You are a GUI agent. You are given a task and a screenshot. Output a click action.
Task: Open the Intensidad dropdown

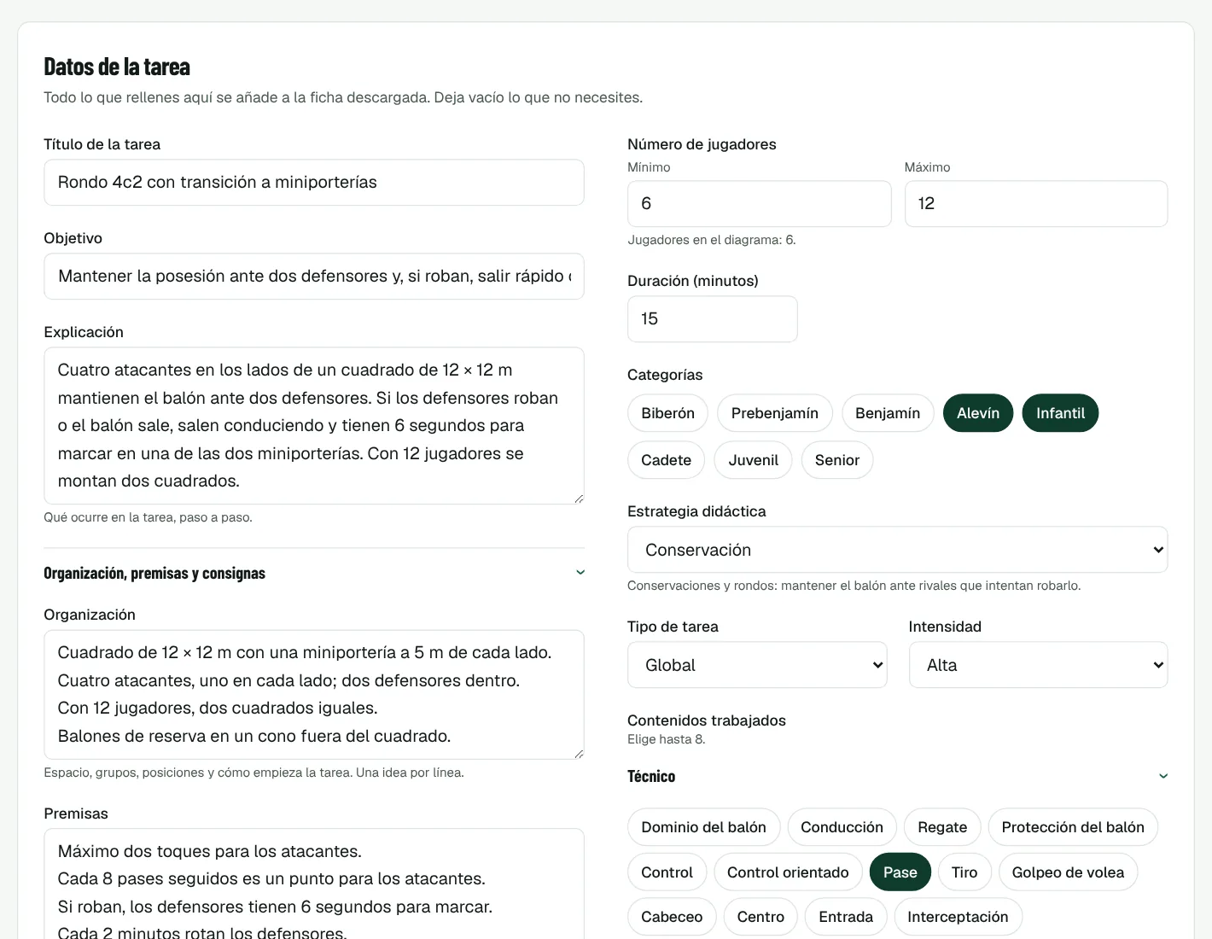(x=1038, y=665)
